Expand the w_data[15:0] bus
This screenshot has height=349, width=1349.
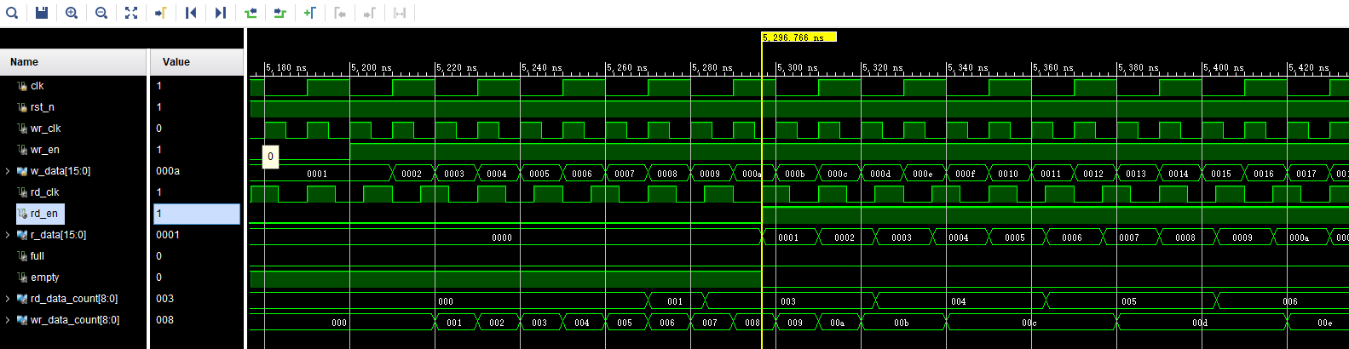(8, 171)
